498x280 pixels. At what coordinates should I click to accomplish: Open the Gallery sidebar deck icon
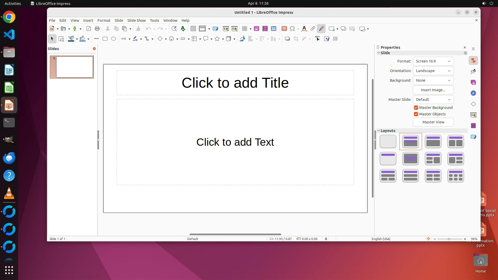[x=473, y=82]
